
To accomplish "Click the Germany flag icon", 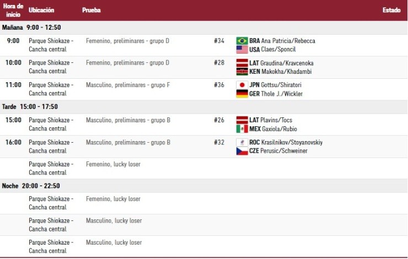I will click(x=242, y=93).
